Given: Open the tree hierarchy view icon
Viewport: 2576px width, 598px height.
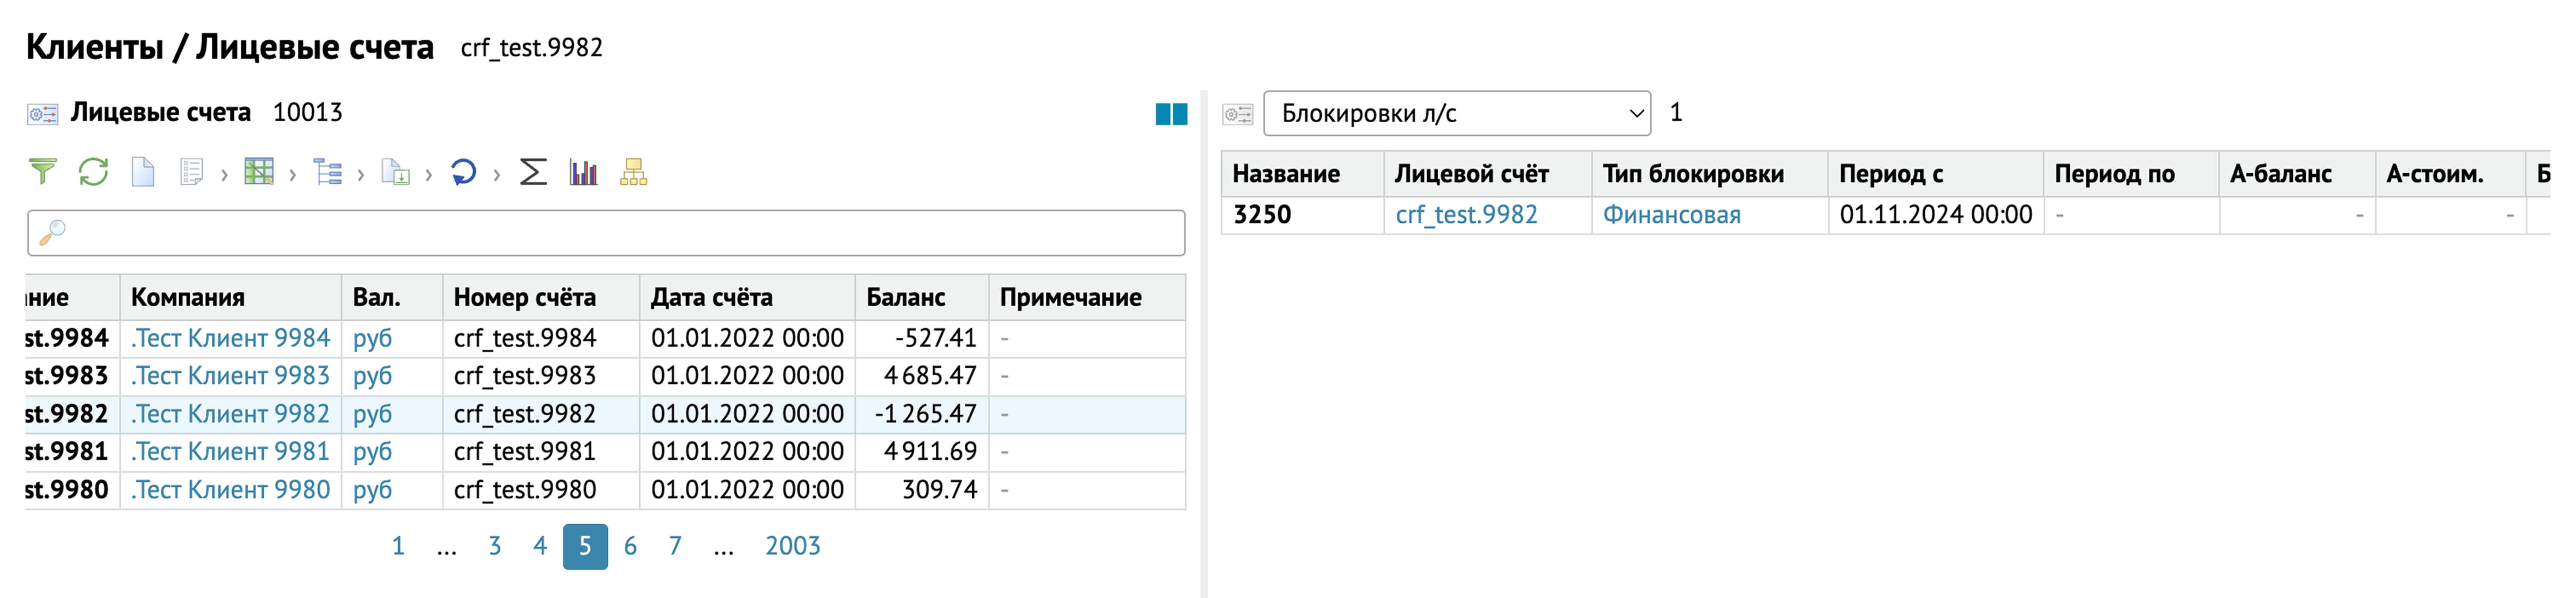Looking at the screenshot, I should point(327,172).
